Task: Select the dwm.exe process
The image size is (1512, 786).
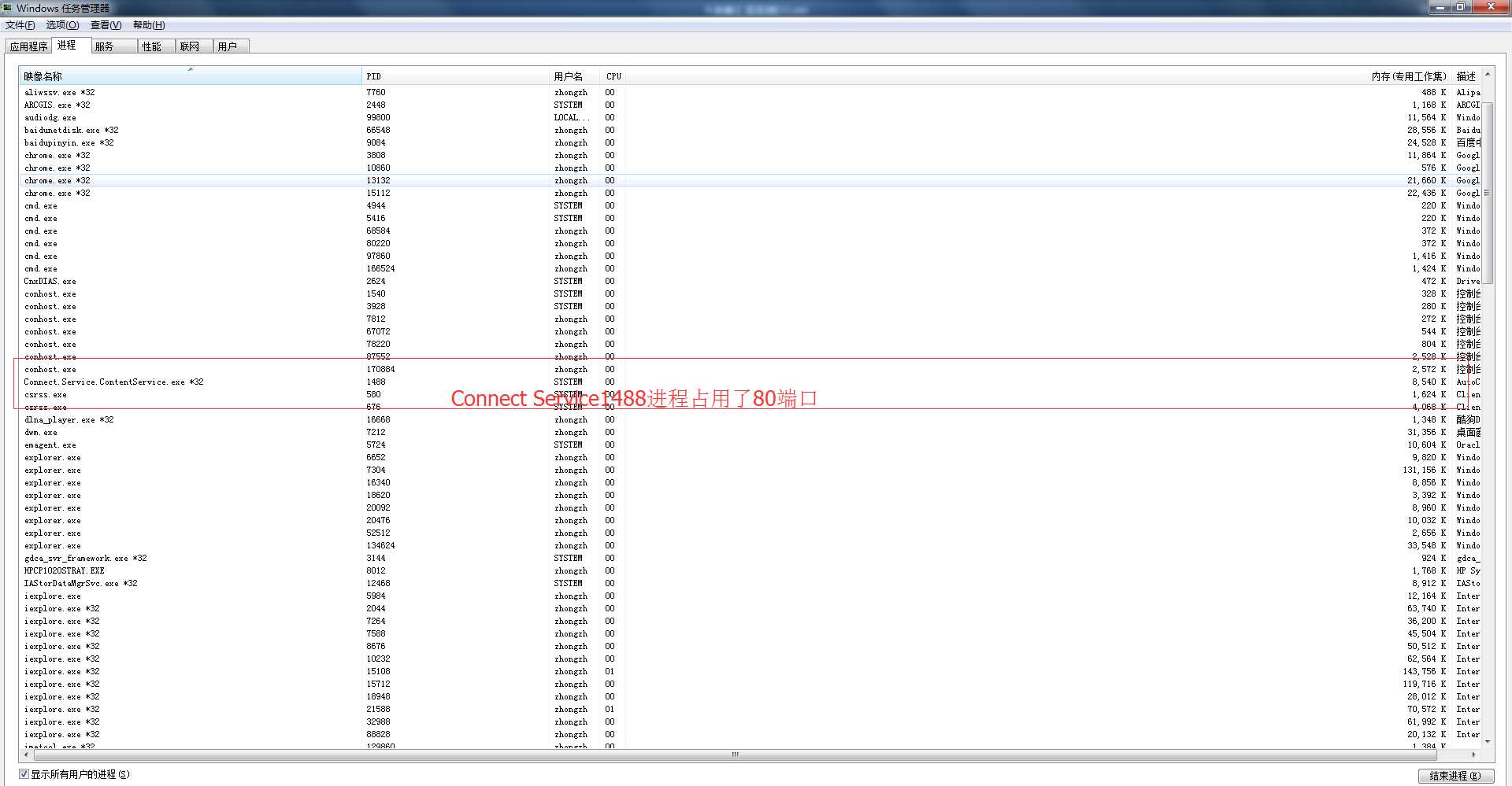Action: click(750, 432)
